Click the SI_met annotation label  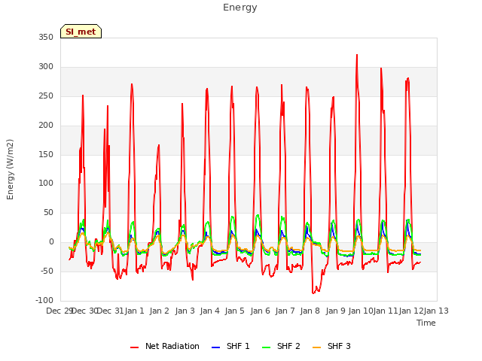tap(81, 32)
